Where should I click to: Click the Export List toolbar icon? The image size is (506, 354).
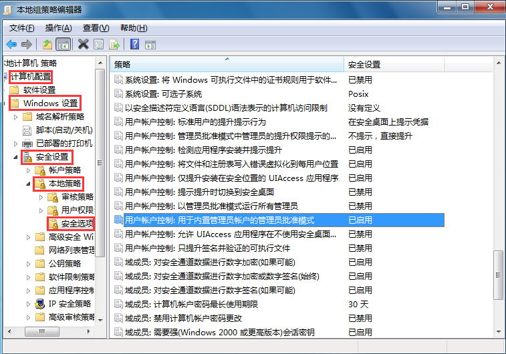click(114, 44)
